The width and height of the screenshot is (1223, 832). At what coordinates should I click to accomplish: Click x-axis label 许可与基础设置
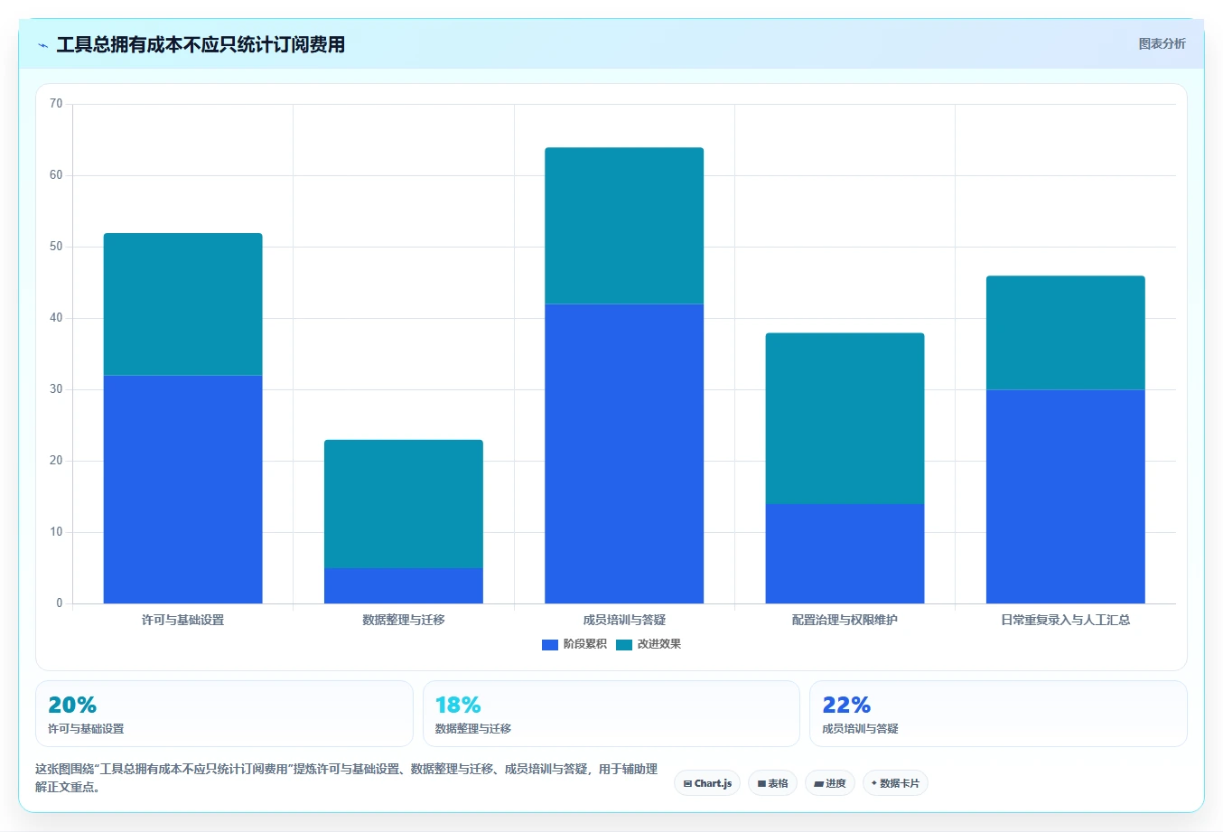(183, 620)
